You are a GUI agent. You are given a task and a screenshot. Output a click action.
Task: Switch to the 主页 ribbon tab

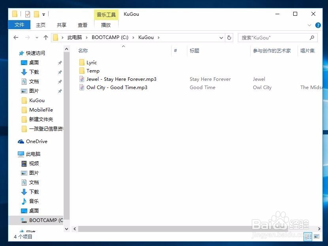[41, 25]
